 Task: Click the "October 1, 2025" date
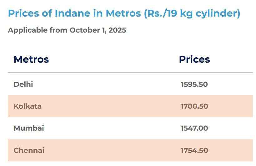coord(98,30)
